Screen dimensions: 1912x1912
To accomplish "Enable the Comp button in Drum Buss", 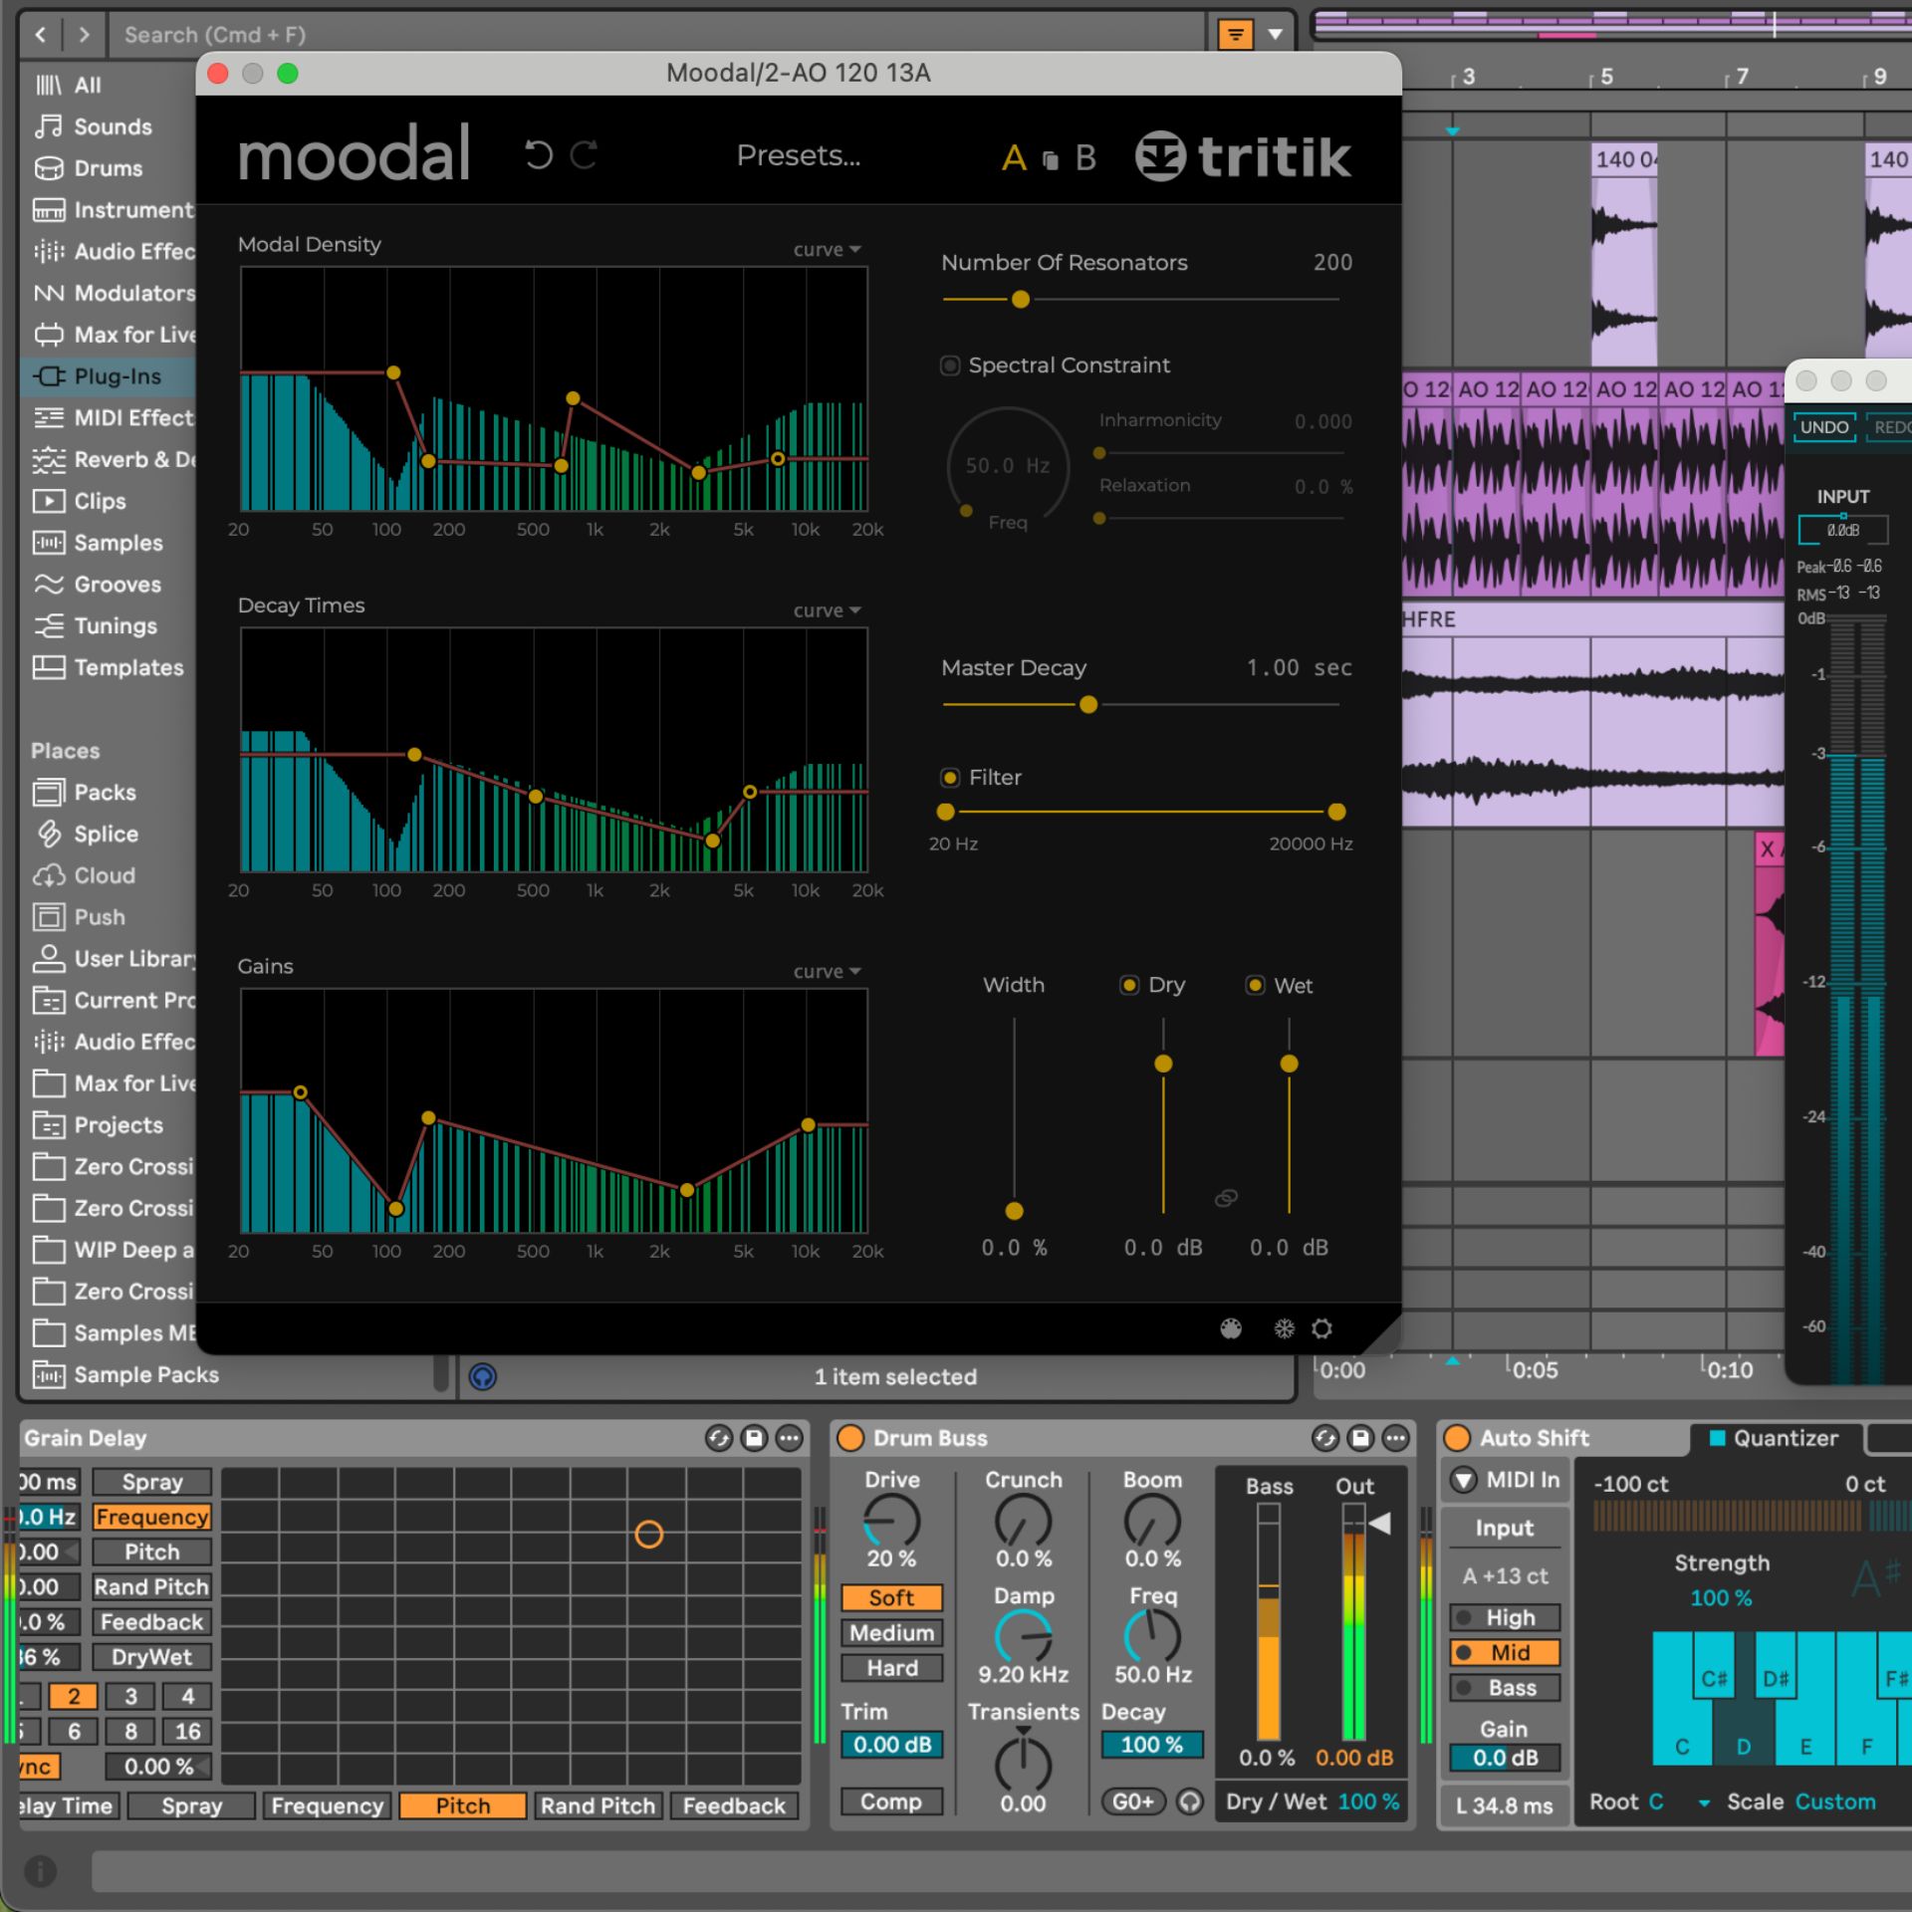I will coord(891,1801).
